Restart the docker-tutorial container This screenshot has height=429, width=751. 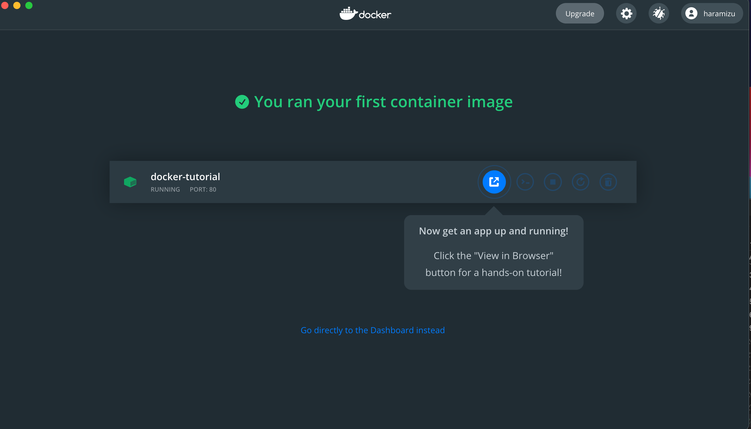pos(581,182)
